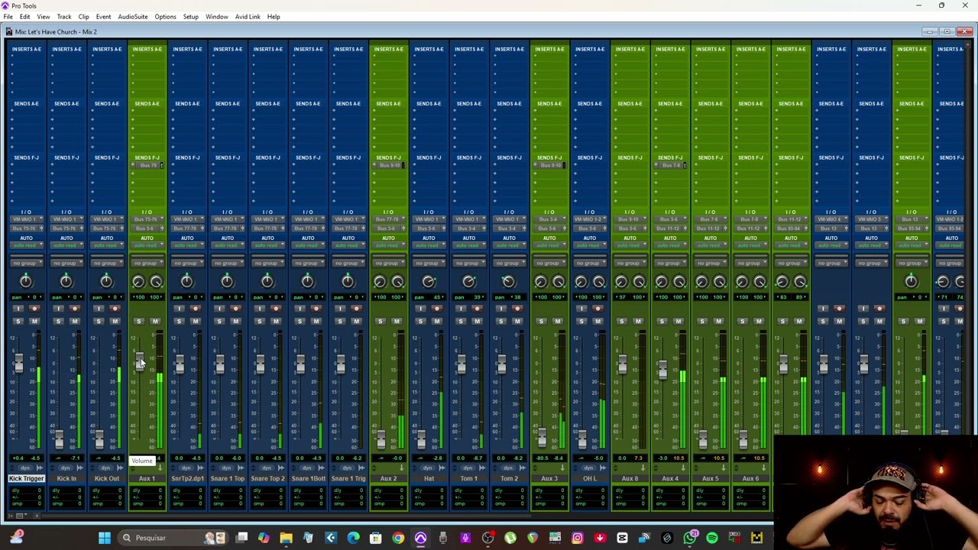Mute the Hat track
Image resolution: width=978 pixels, height=550 pixels.
437,321
